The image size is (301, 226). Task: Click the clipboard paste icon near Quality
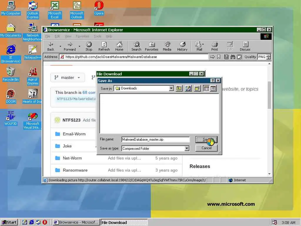[239, 57]
